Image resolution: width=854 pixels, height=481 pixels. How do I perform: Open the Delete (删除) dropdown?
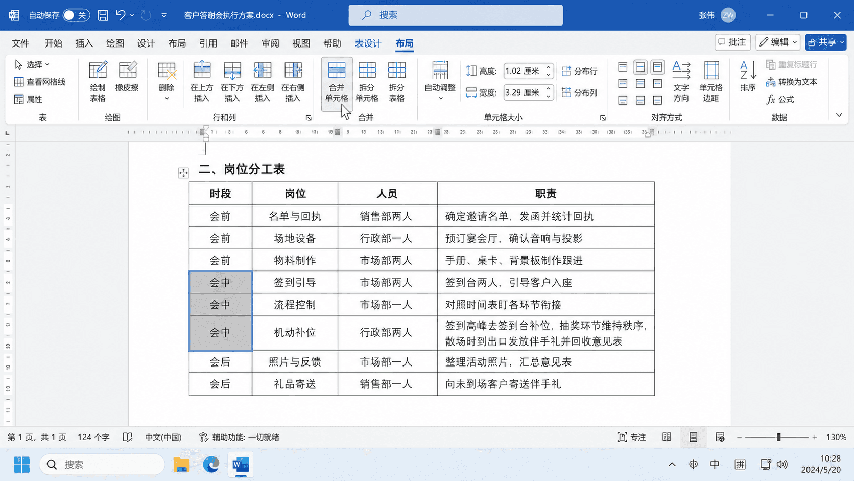click(167, 82)
